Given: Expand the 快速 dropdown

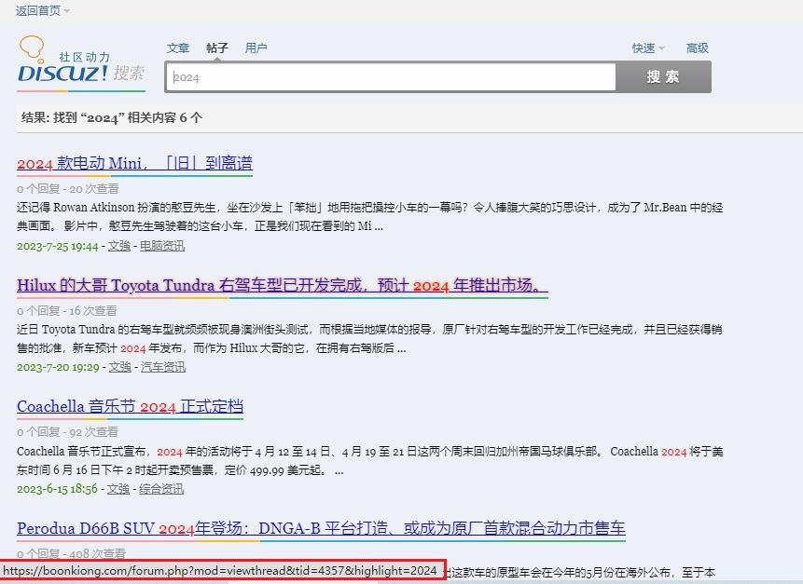Looking at the screenshot, I should click(x=648, y=48).
